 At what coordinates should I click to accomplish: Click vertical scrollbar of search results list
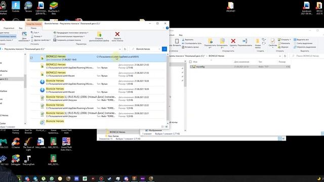point(168,88)
